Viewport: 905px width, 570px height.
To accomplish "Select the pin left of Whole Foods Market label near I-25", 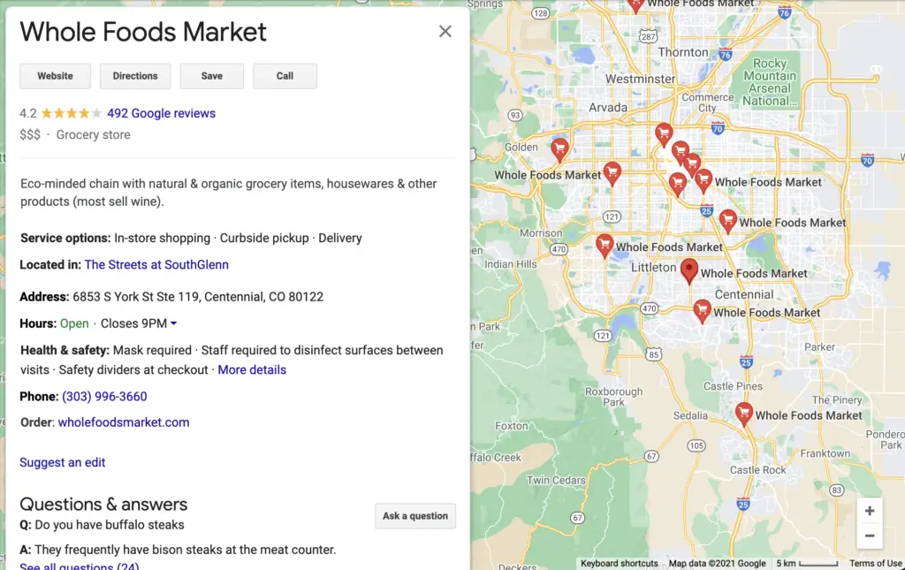I will point(728,222).
